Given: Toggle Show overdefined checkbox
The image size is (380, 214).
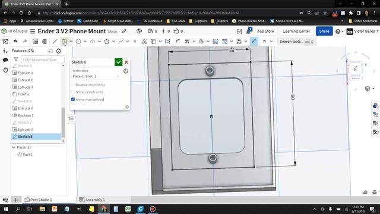Looking at the screenshot, I should click(73, 99).
